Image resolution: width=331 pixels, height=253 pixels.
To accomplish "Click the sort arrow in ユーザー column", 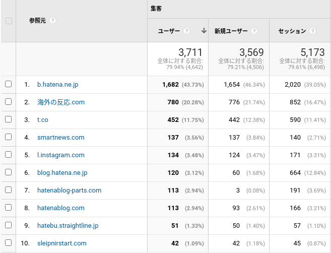I will point(204,31).
